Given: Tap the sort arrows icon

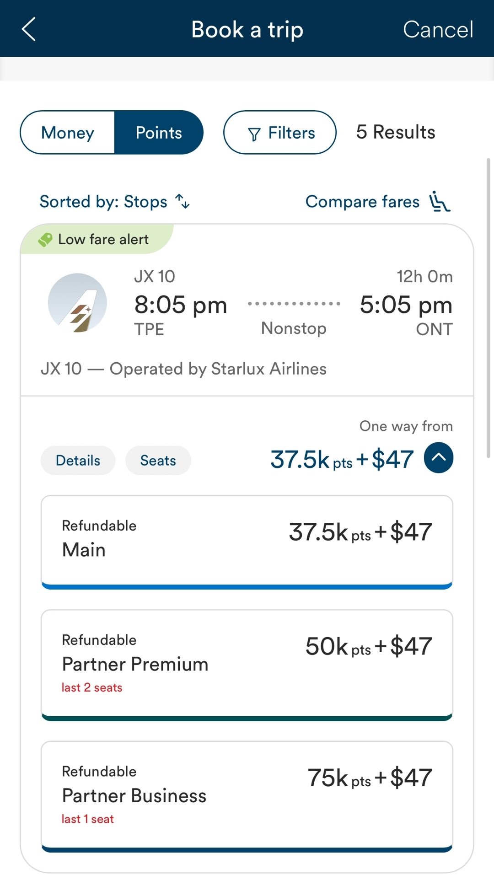Looking at the screenshot, I should coord(183,201).
